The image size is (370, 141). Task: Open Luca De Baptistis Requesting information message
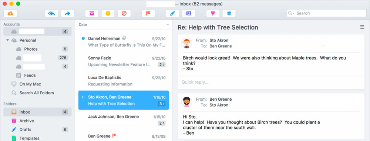click(x=124, y=81)
